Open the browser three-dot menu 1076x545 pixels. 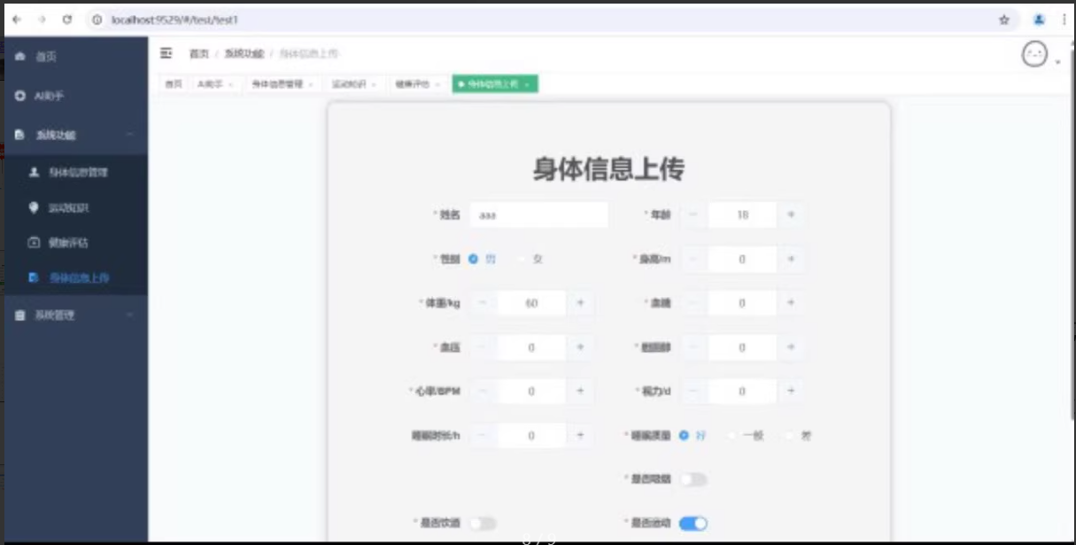(x=1064, y=19)
